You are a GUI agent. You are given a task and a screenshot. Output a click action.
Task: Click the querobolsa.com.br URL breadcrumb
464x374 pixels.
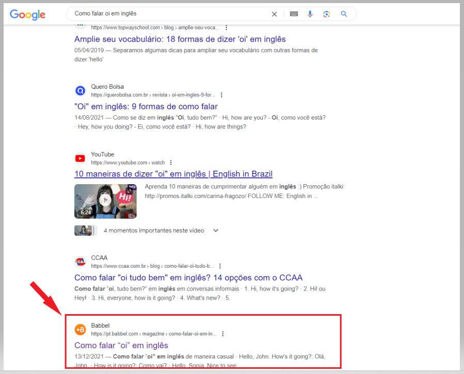point(153,95)
